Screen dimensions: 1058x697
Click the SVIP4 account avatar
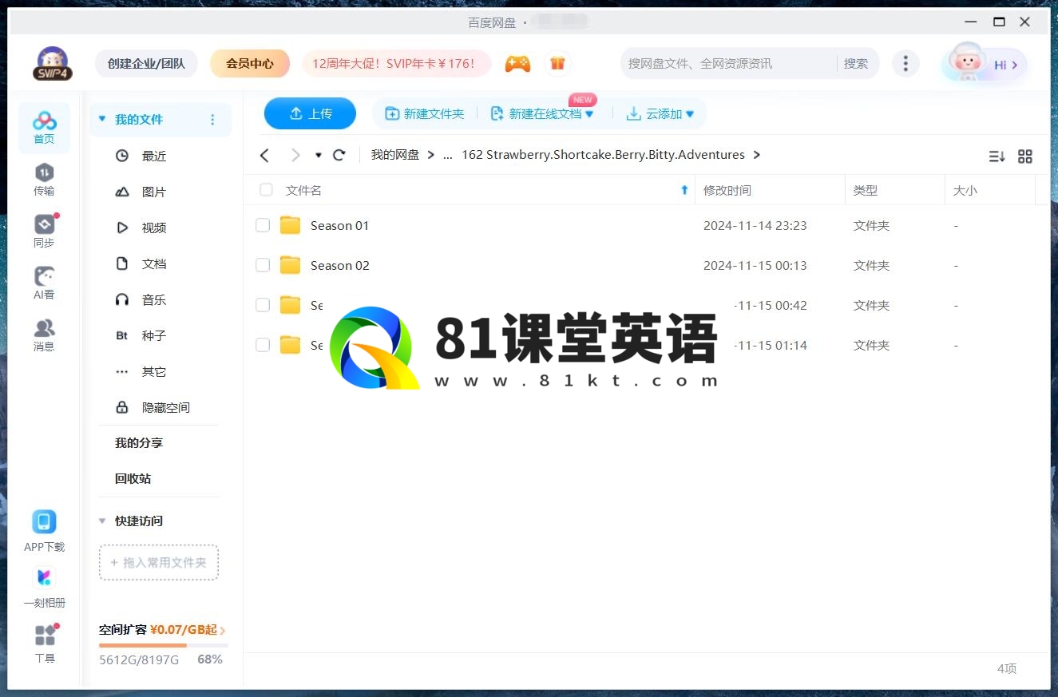(53, 63)
